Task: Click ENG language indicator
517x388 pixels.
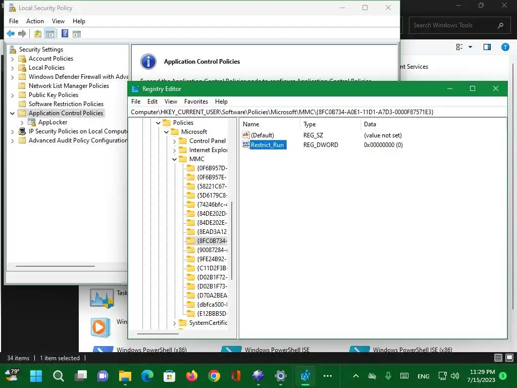Action: coord(424,376)
